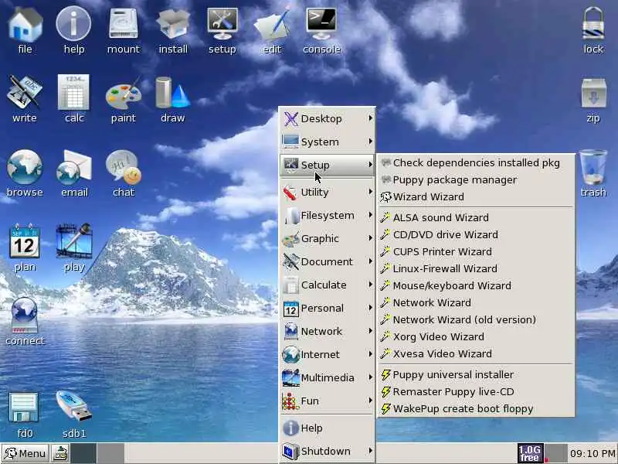This screenshot has width=618, height=464.
Task: Open CD/DVD drive Wizard
Action: pos(476,235)
